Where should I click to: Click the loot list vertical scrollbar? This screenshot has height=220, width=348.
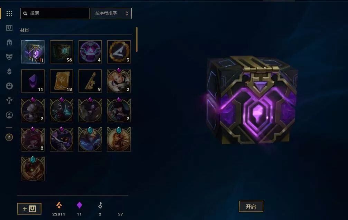click(137, 39)
